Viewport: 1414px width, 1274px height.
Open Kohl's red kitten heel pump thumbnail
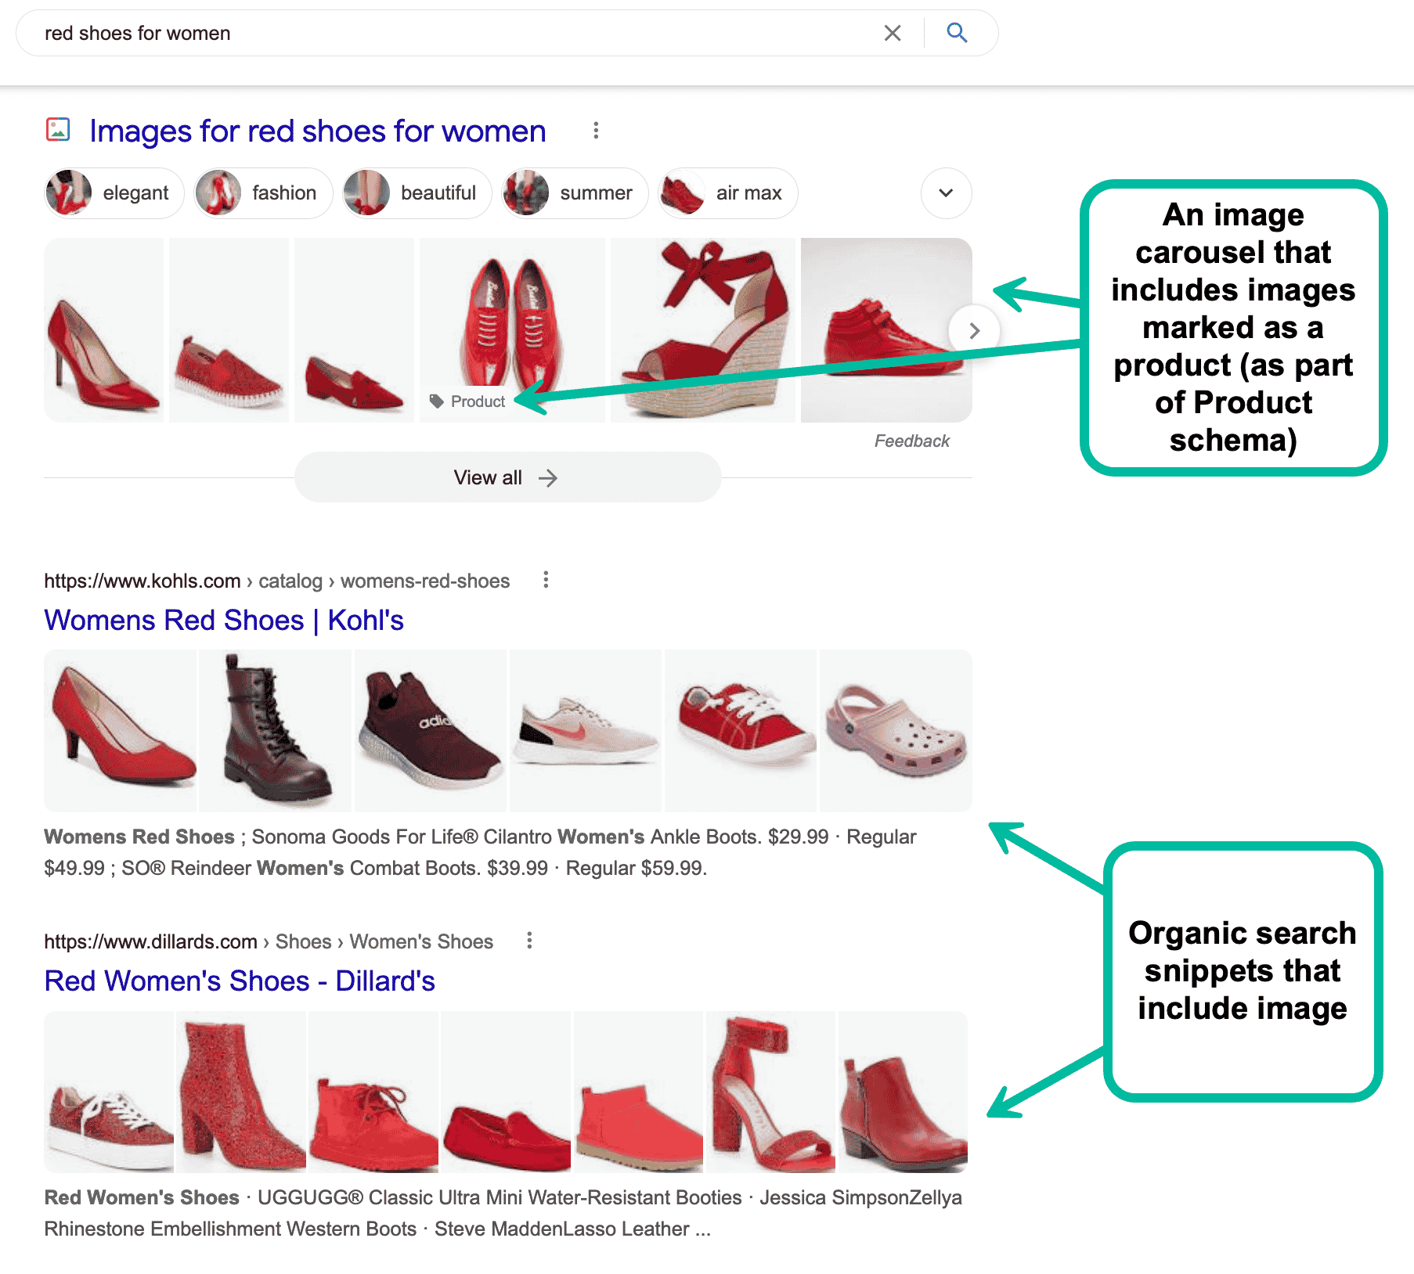121,730
